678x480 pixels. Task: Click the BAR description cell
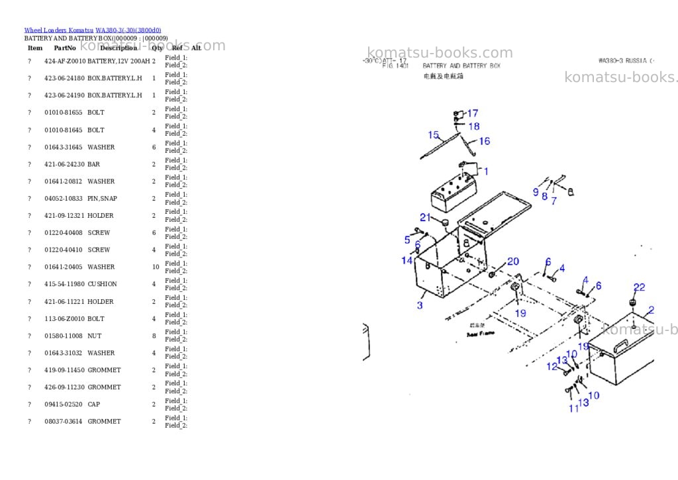pos(94,164)
